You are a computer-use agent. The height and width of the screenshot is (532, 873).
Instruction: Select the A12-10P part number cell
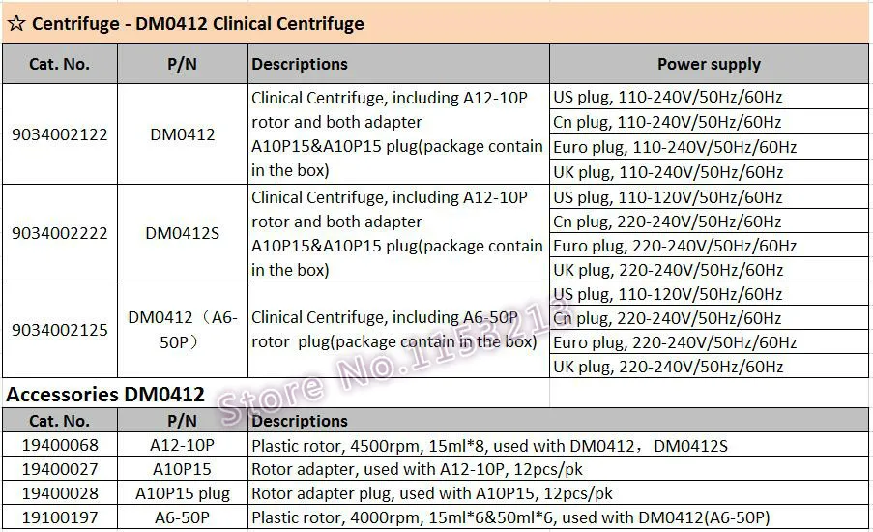pos(183,445)
